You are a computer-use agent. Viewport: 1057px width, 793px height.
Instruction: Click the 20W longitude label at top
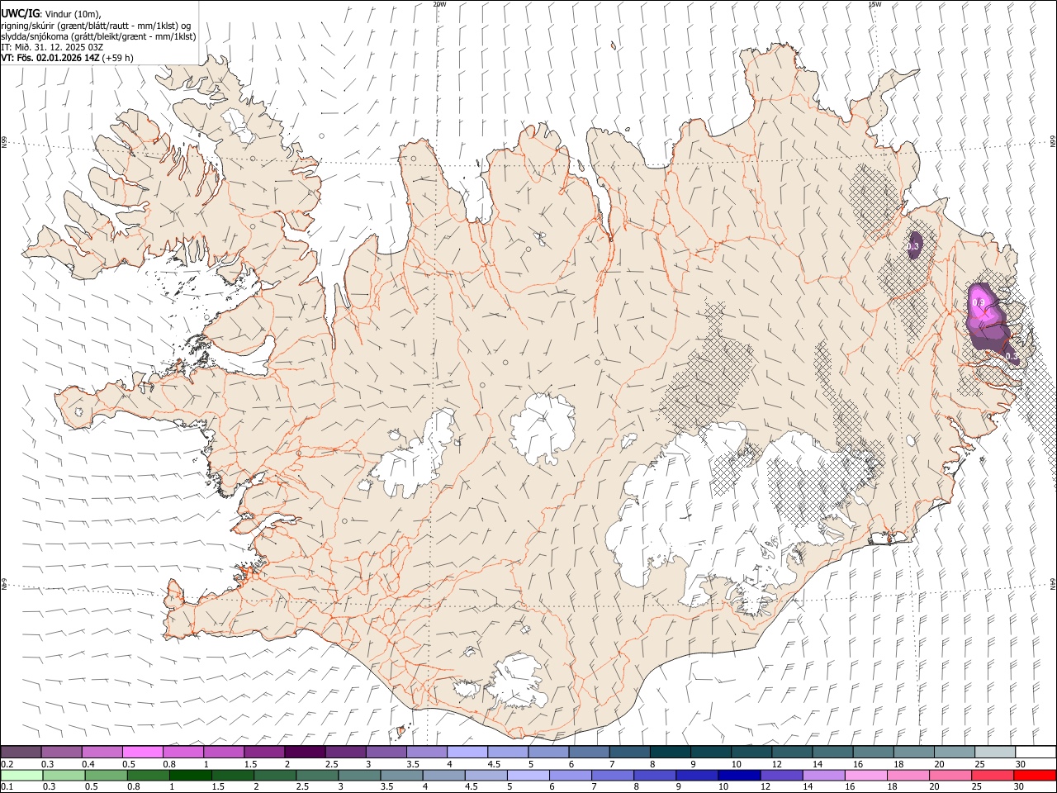pyautogui.click(x=440, y=4)
